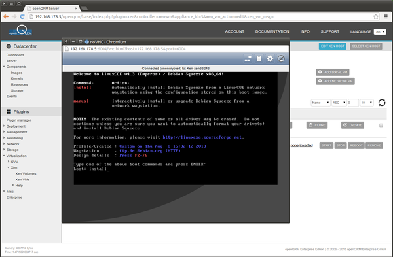Click ADD NETWORK VM
The width and height of the screenshot is (393, 257).
tap(335, 81)
